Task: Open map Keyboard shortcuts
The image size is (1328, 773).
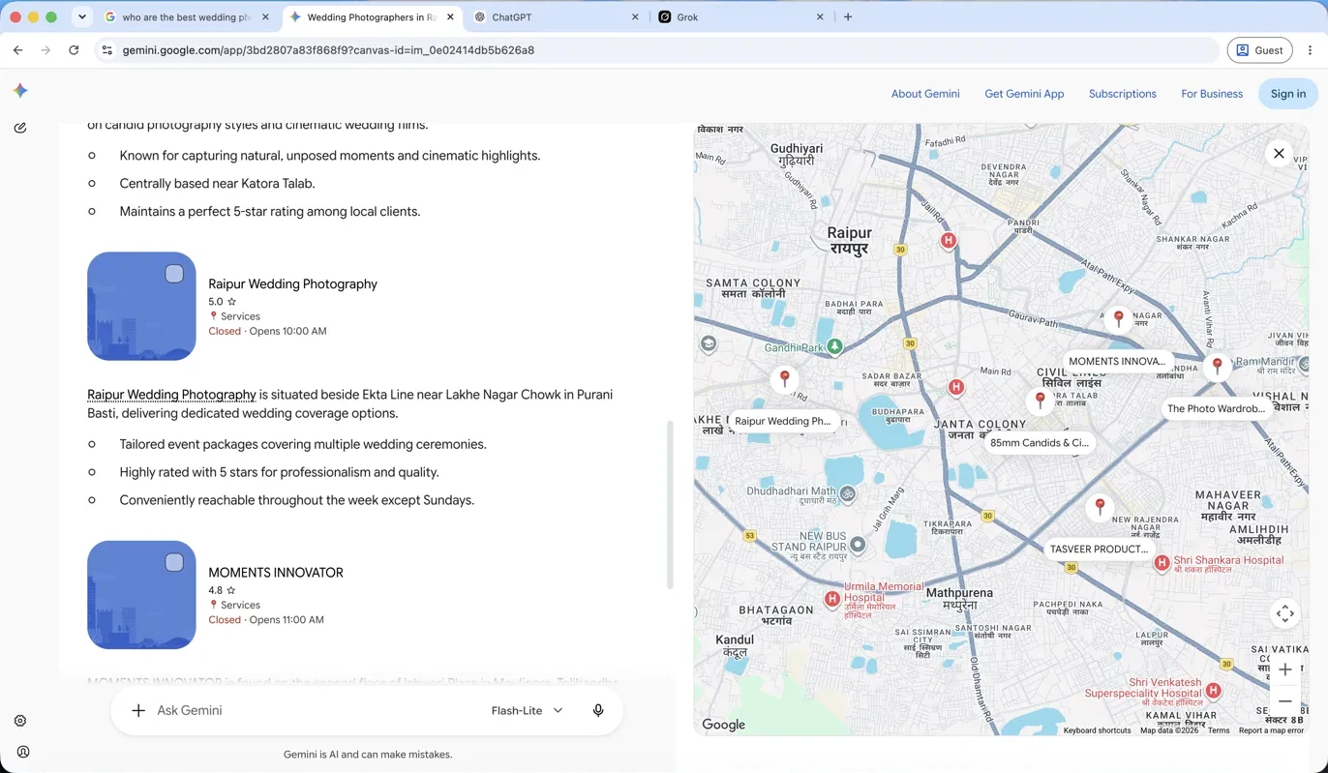Action: (x=1097, y=730)
